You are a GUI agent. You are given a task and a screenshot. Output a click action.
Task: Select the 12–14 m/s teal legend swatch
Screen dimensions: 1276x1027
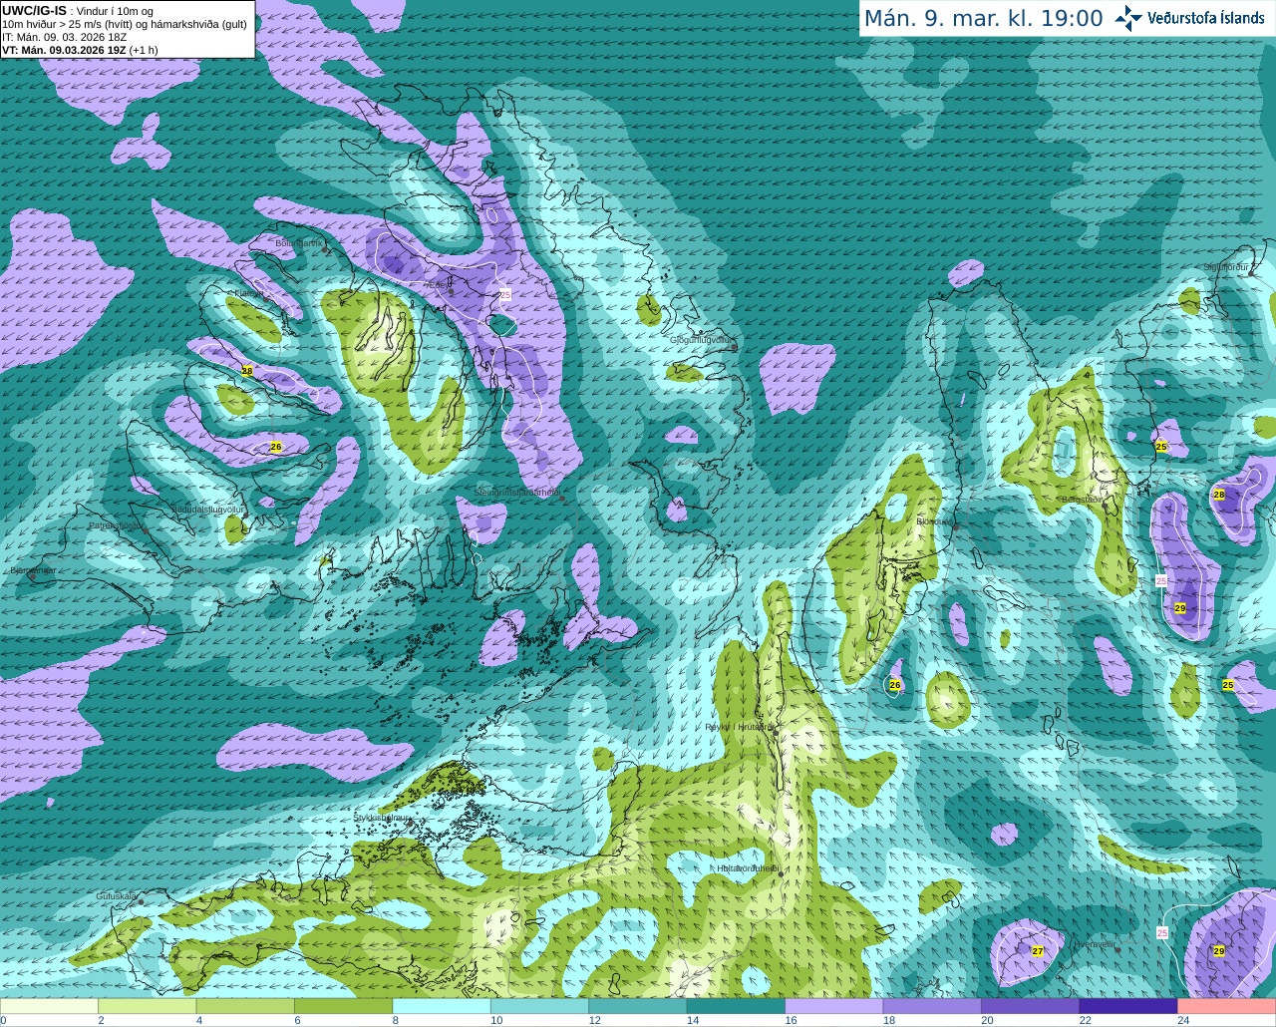638,1006
